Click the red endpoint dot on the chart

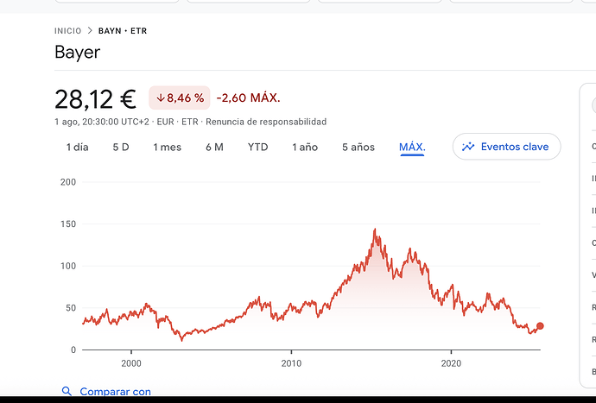(x=540, y=326)
